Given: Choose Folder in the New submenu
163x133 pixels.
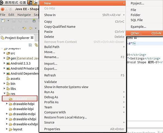Looking at the screenshot, I should tap(144, 15).
